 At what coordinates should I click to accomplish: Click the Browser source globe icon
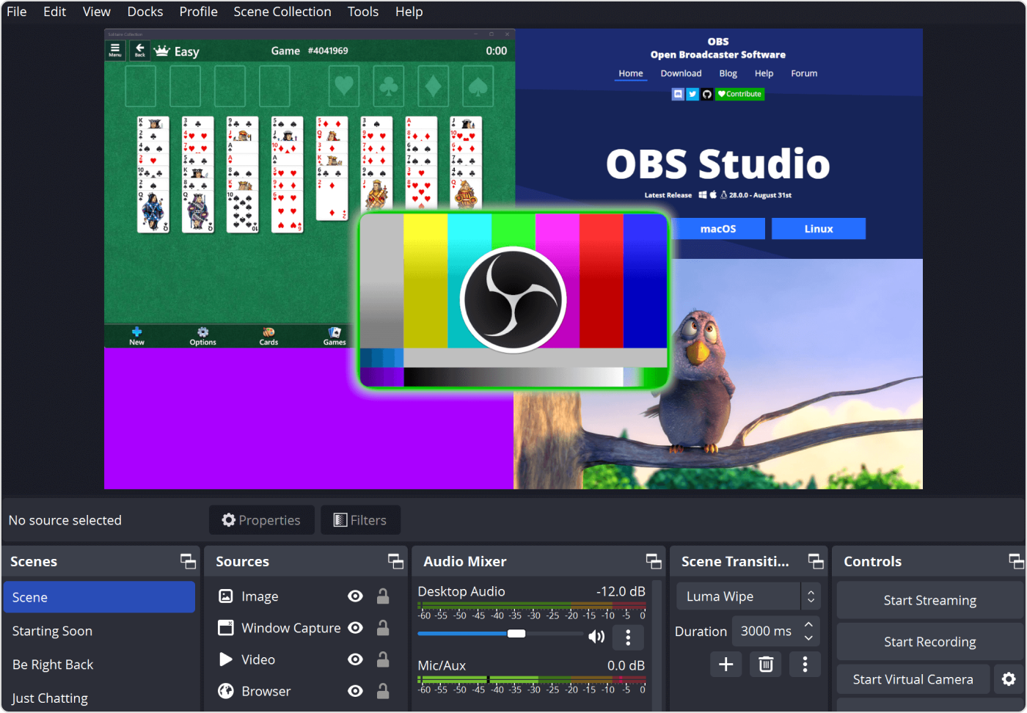[225, 691]
